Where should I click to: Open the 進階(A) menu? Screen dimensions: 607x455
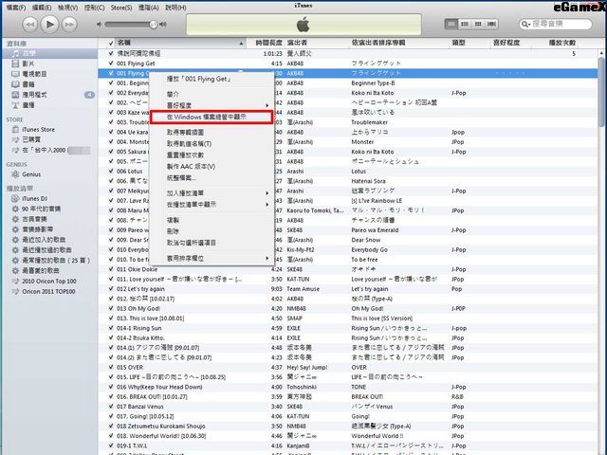pyautogui.click(x=148, y=8)
